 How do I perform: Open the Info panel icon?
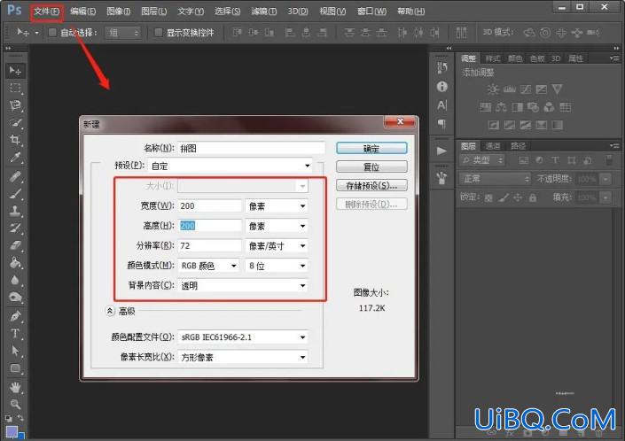[x=441, y=87]
